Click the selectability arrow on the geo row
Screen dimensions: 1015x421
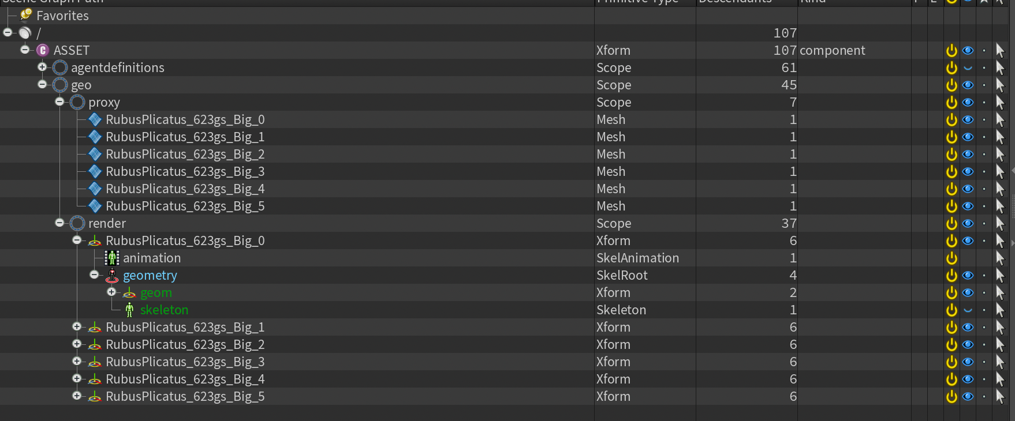[x=1000, y=85]
